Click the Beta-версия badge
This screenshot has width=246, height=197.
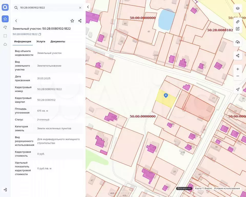[x=184, y=188]
